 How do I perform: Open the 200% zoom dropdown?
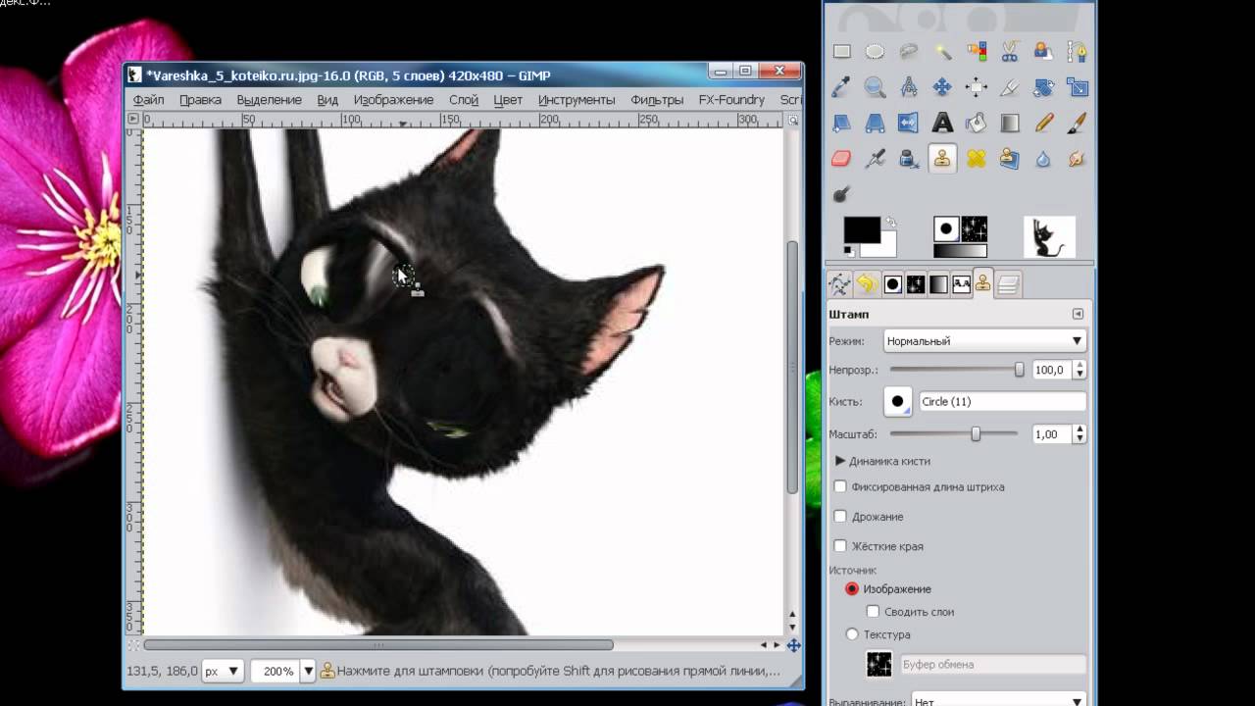tap(308, 671)
